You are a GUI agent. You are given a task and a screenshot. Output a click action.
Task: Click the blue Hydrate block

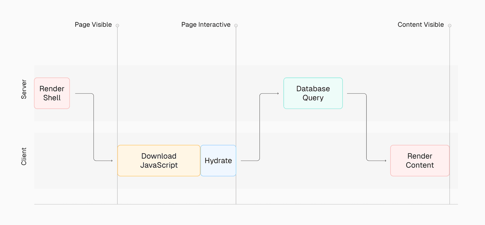point(218,160)
